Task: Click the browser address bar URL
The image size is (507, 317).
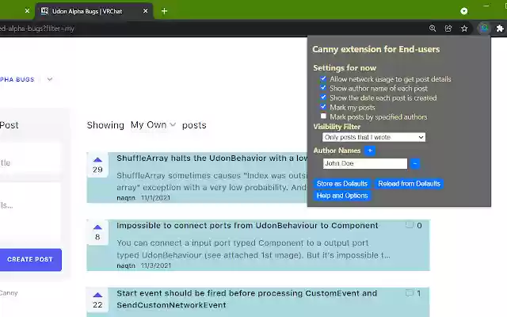Action: (x=37, y=29)
